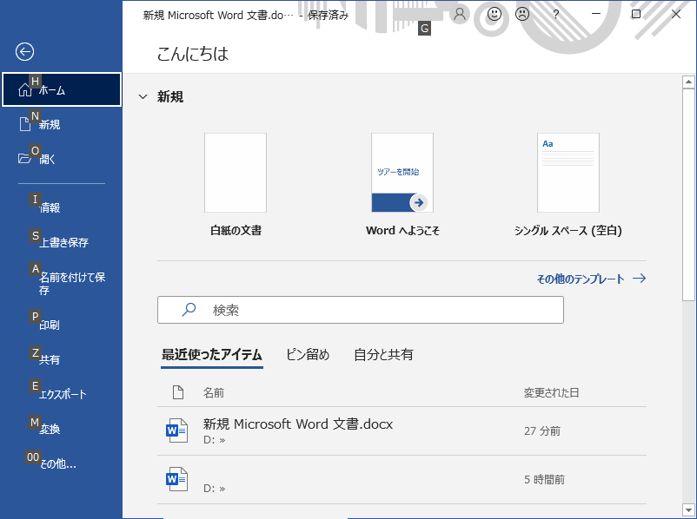Open the 開く menu item
The width and height of the screenshot is (697, 519).
pos(62,159)
